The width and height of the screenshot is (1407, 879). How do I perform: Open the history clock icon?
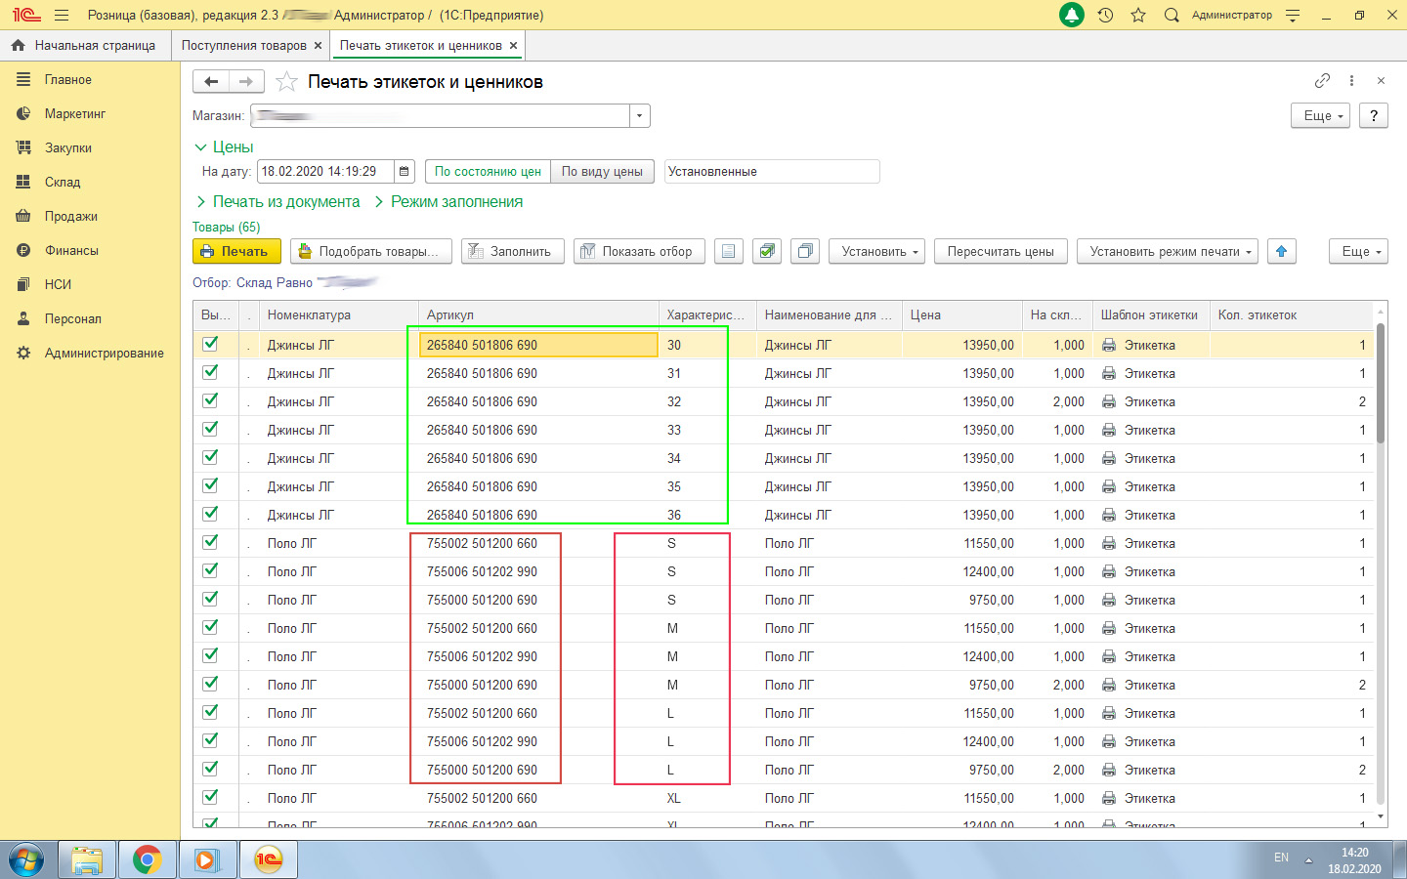point(1105,15)
